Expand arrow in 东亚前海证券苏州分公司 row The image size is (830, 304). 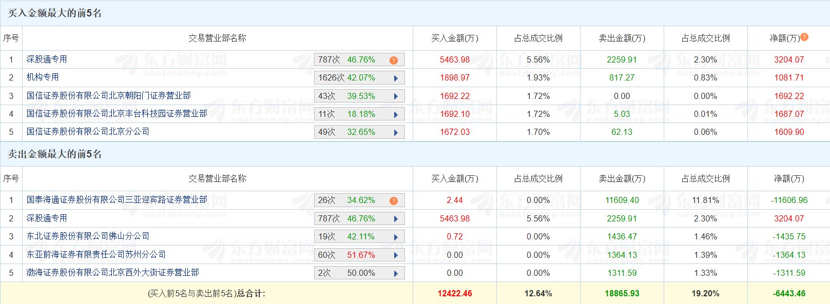pos(396,255)
